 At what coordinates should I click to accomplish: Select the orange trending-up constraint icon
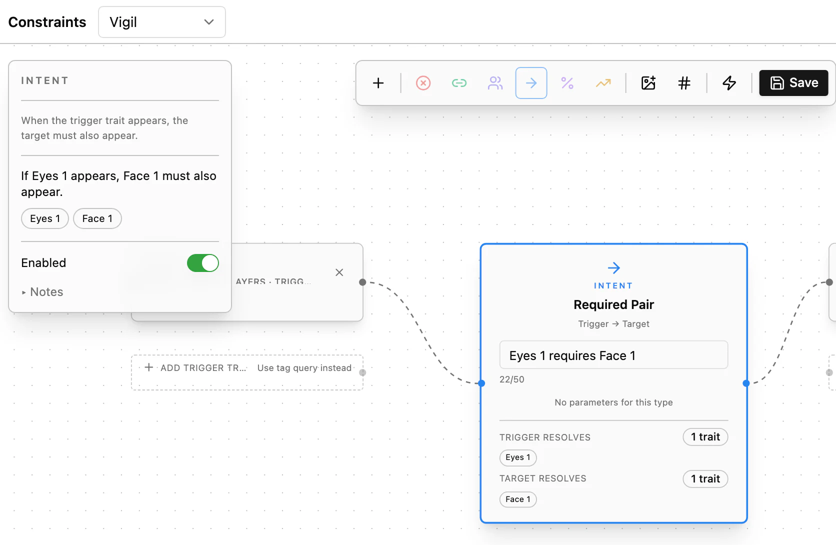[603, 83]
